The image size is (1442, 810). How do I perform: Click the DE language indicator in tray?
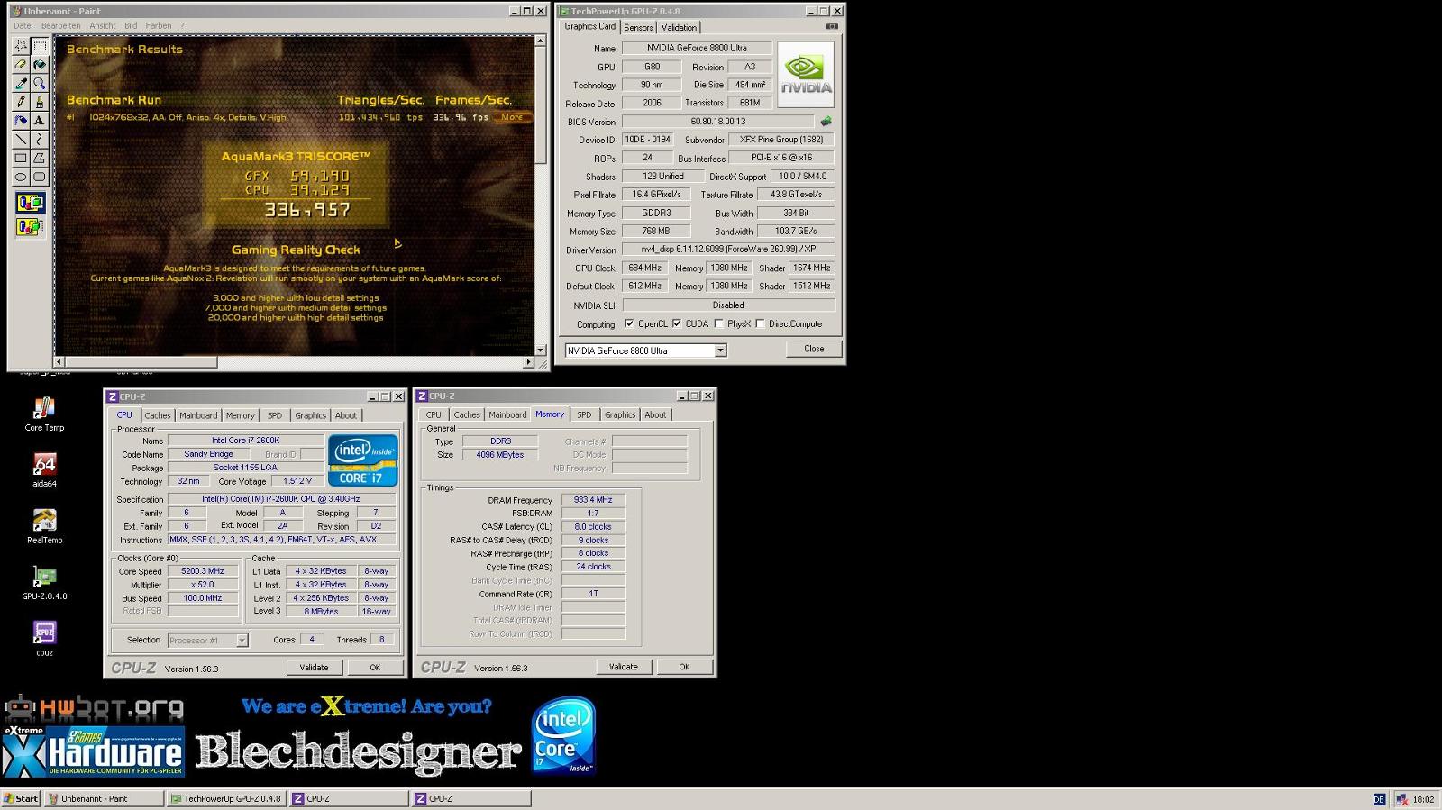[1379, 799]
